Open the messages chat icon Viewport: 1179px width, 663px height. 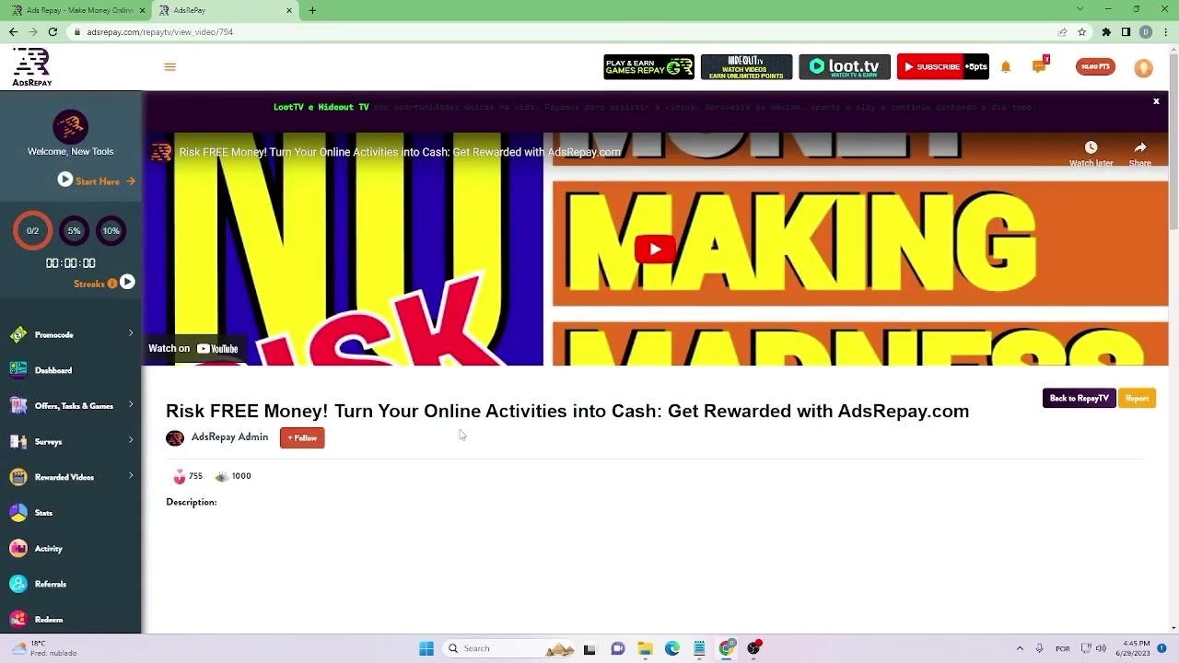click(x=1040, y=66)
